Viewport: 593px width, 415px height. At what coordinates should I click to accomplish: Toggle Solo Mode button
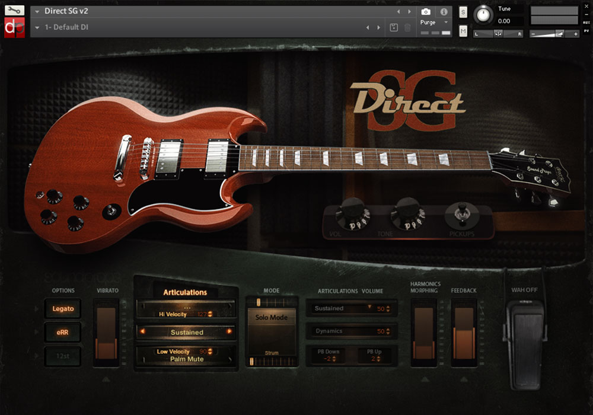point(271,318)
